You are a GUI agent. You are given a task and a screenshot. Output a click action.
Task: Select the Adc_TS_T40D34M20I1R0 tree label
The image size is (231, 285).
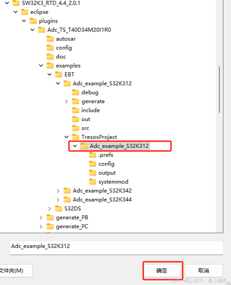79,30
